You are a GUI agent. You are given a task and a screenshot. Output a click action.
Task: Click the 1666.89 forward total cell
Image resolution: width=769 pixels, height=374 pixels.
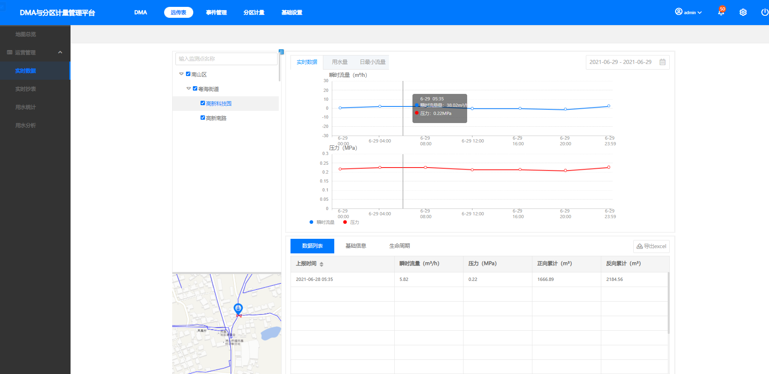(566, 279)
